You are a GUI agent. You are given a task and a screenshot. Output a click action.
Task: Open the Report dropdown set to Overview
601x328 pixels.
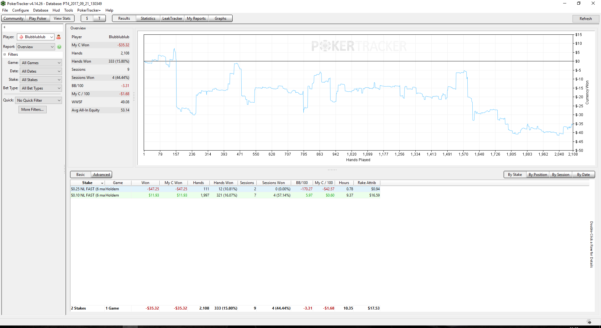36,47
